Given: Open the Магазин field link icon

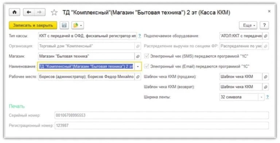Looking at the screenshot, I should click(138, 56).
